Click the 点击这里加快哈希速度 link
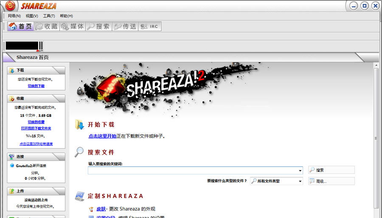Screen dimensions: 382x218 [36, 143]
